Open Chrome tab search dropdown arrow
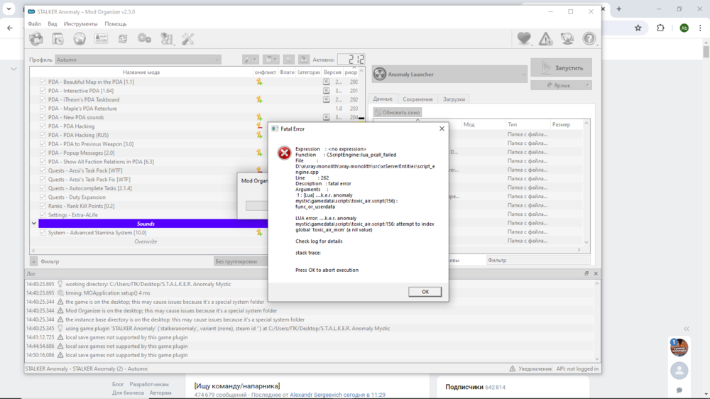The height and width of the screenshot is (399, 710). coord(9,9)
